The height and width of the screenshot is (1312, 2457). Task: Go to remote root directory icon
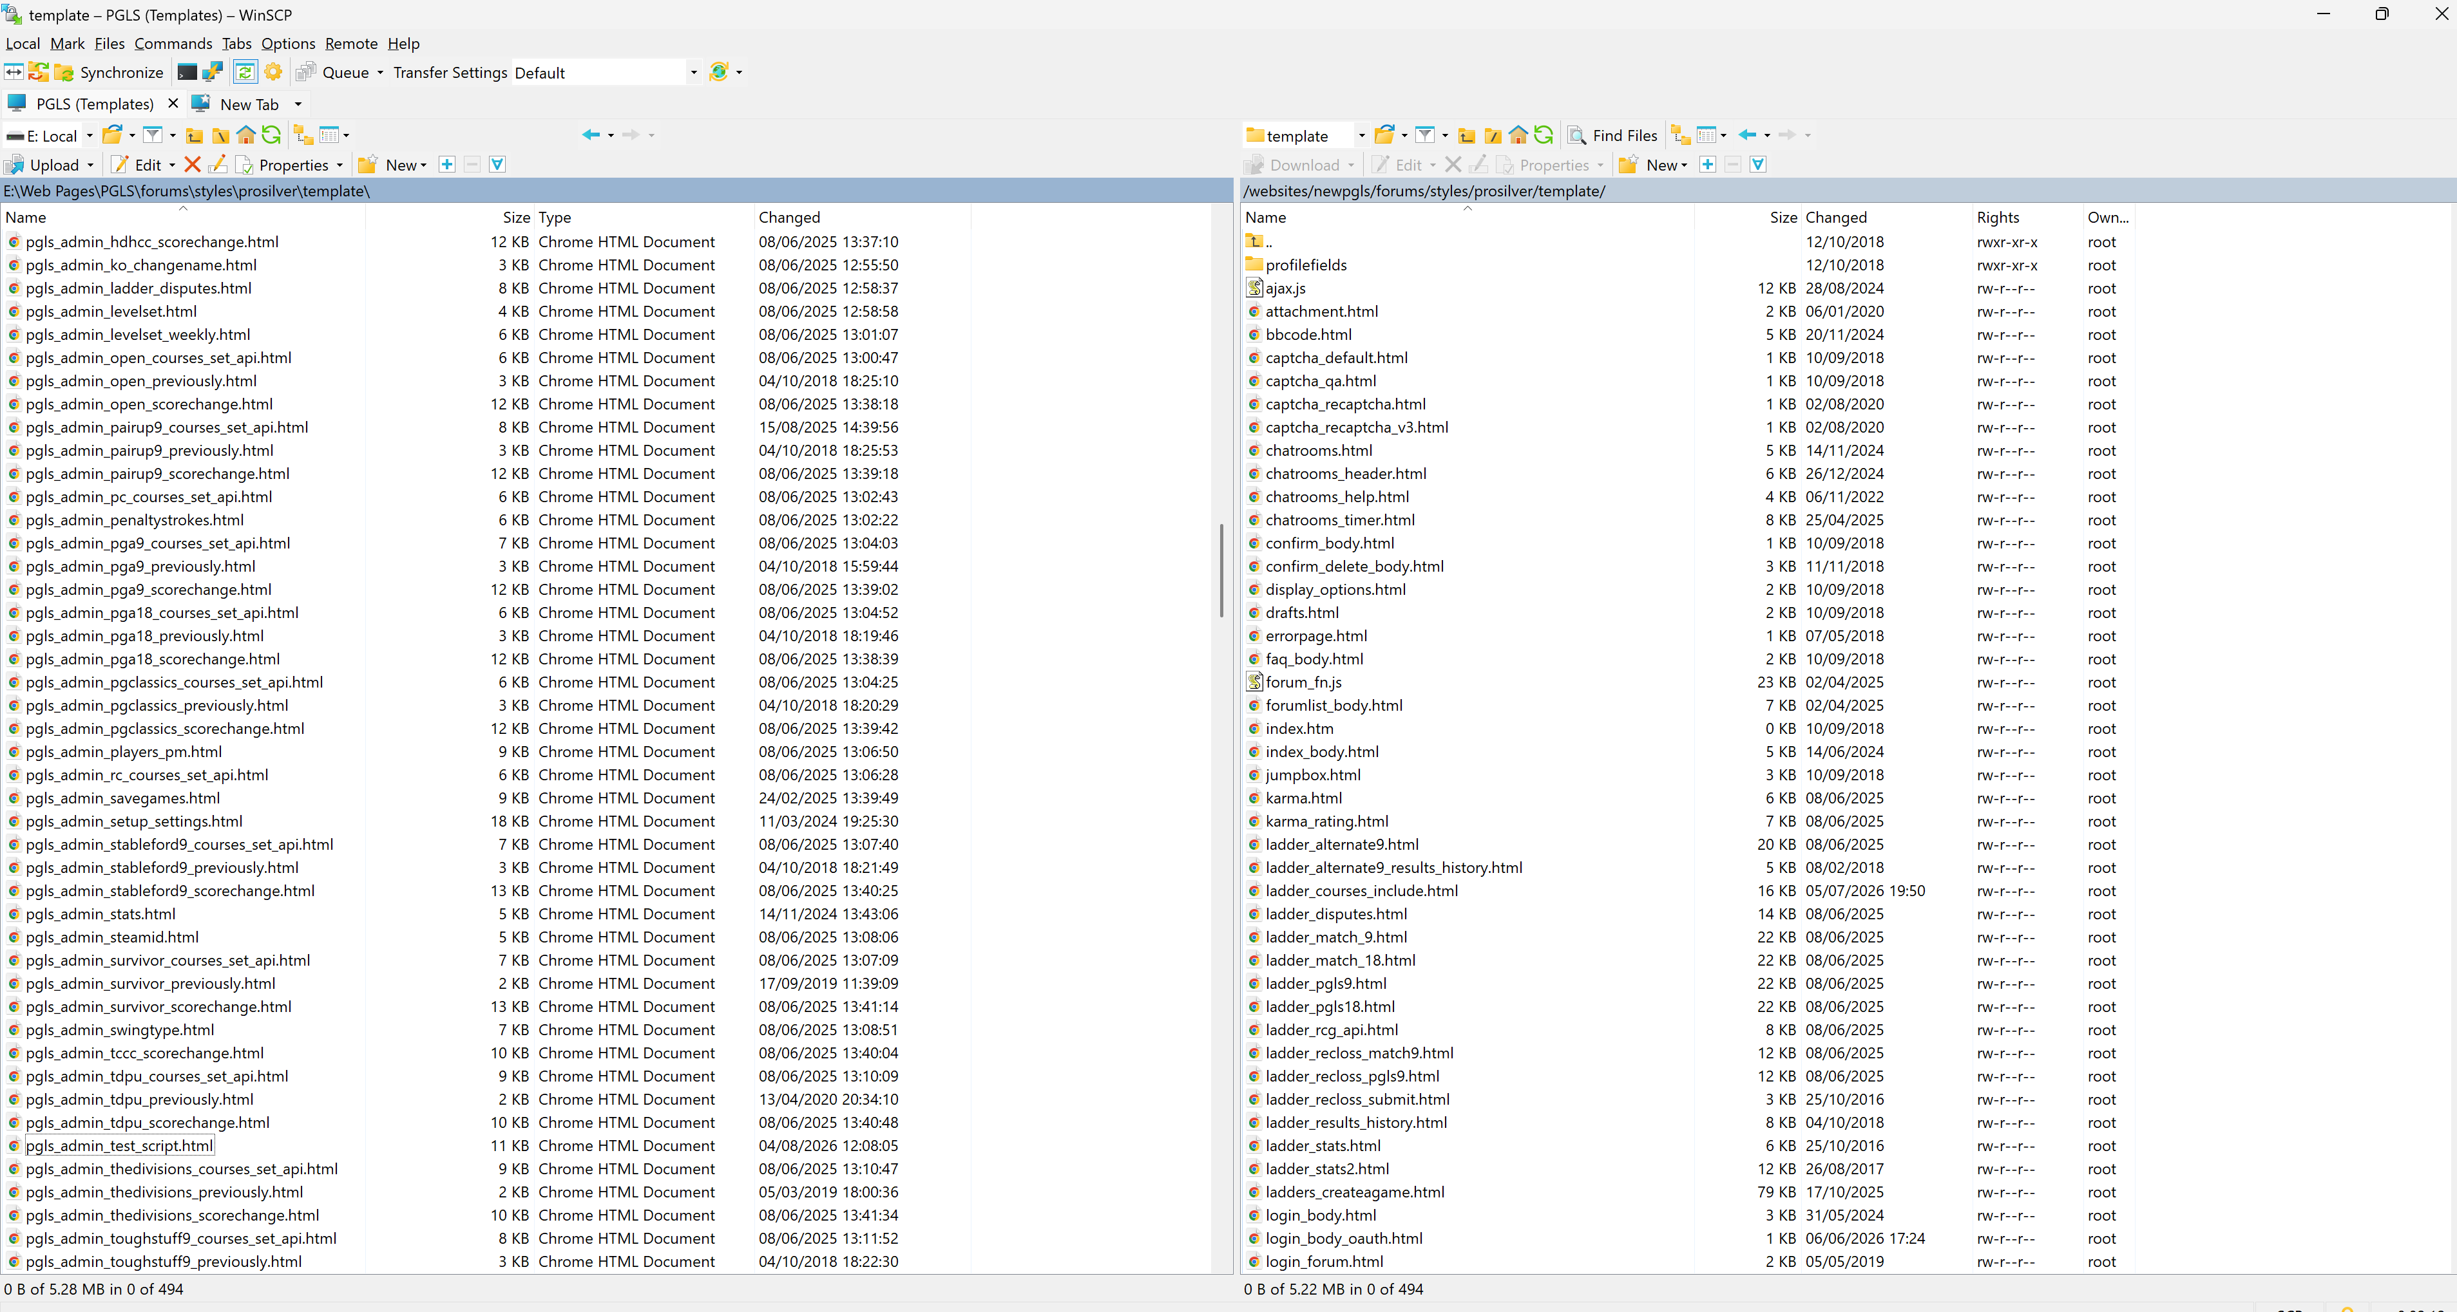point(1493,135)
